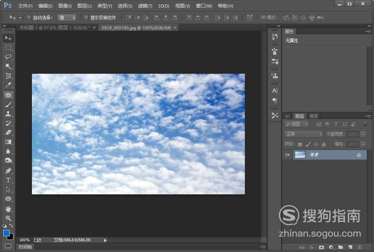Open the 组 auto-select dropdown
The height and width of the screenshot is (252, 374).
click(x=66, y=18)
